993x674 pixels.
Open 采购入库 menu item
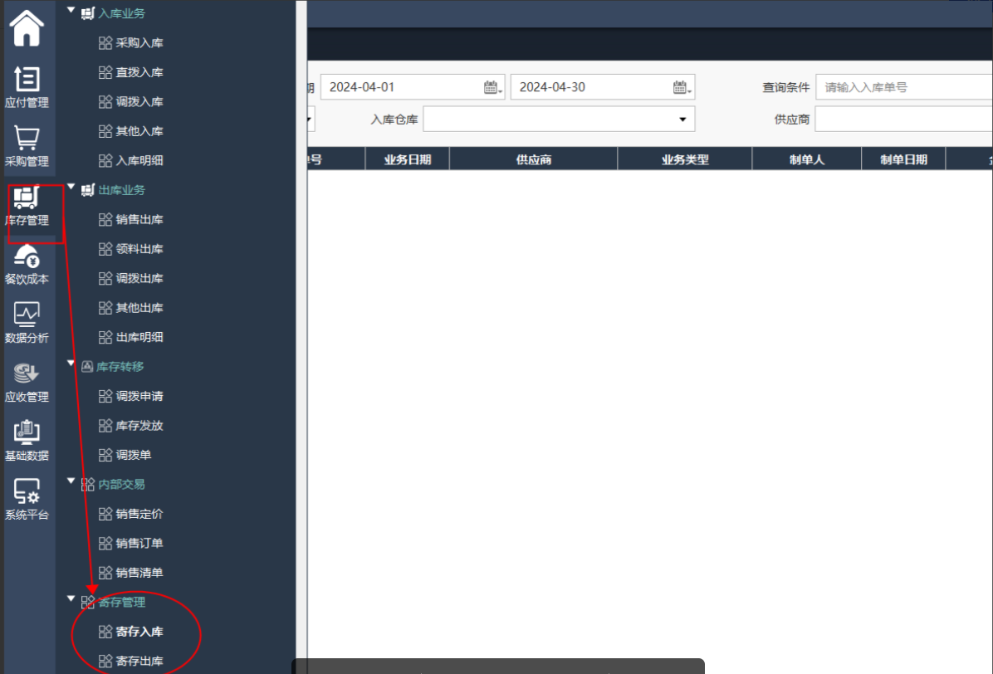coord(139,43)
